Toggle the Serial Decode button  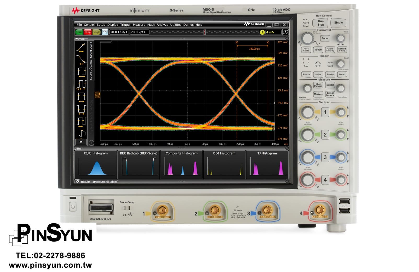point(330,94)
